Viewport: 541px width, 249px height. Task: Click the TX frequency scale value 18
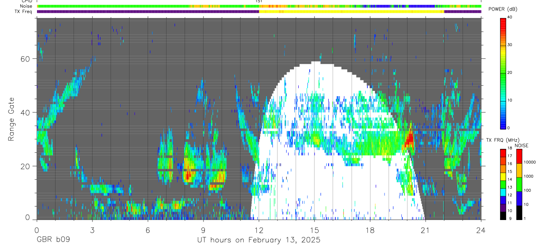tap(510, 148)
